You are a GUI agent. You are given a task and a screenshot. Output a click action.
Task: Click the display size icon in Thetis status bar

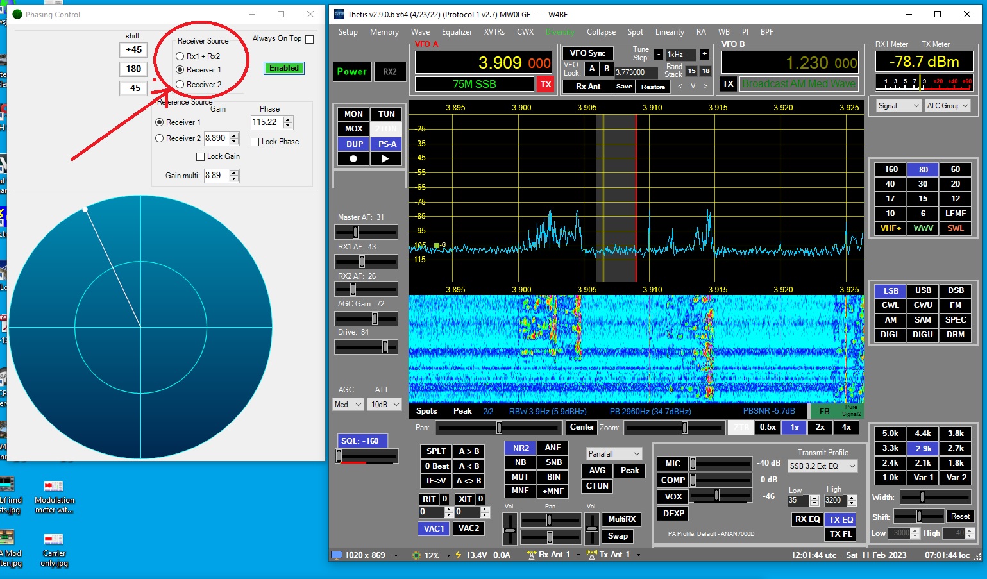tap(337, 555)
